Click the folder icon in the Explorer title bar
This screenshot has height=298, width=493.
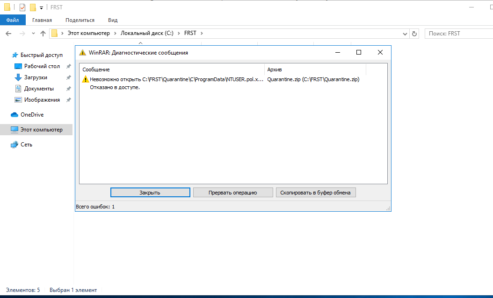[x=7, y=7]
